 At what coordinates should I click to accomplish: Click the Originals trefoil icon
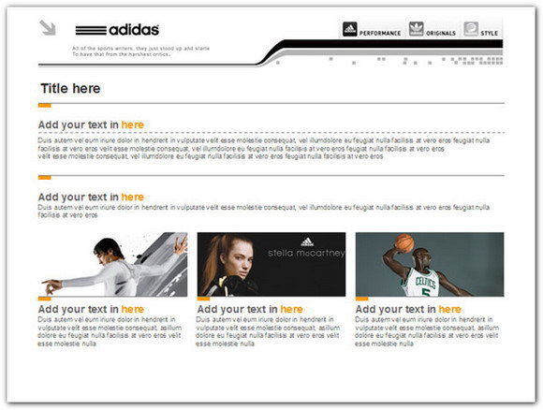pyautogui.click(x=416, y=29)
